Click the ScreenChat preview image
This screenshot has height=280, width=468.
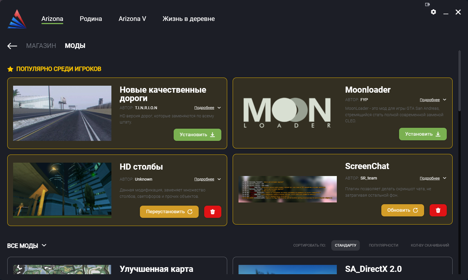point(288,189)
